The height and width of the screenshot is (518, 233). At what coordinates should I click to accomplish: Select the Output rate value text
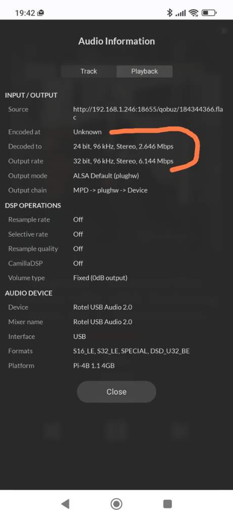(123, 161)
